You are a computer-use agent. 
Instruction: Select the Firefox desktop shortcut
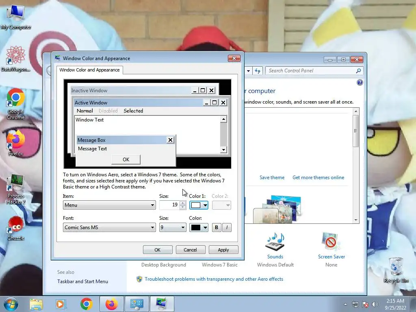(16, 143)
